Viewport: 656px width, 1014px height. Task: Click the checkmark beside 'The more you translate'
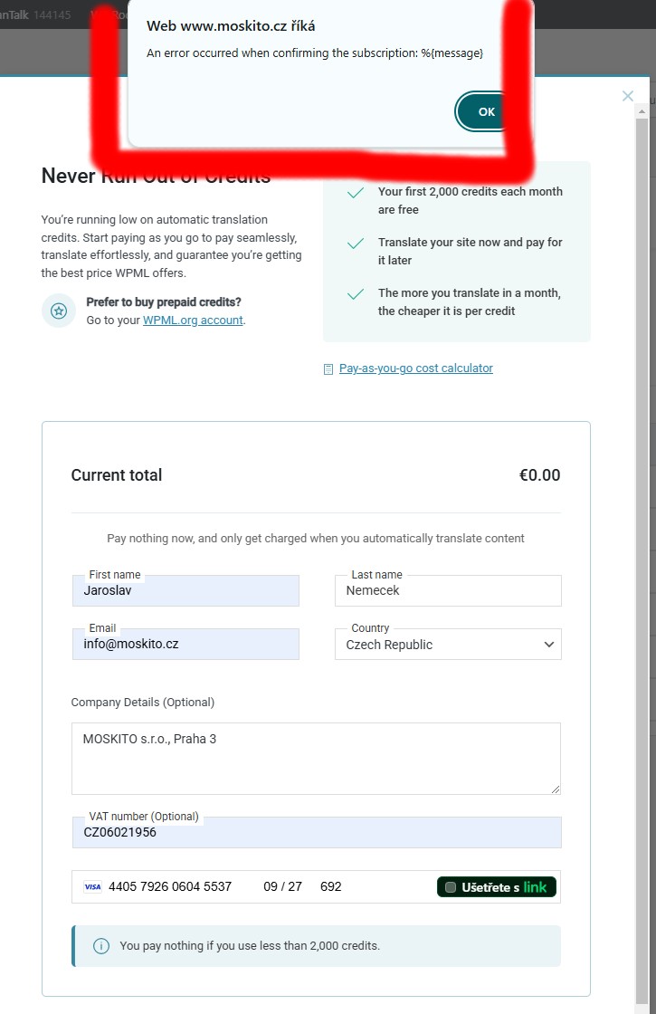[356, 294]
